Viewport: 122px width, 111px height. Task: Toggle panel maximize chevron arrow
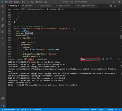(x=115, y=59)
